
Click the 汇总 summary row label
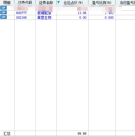point(7,133)
